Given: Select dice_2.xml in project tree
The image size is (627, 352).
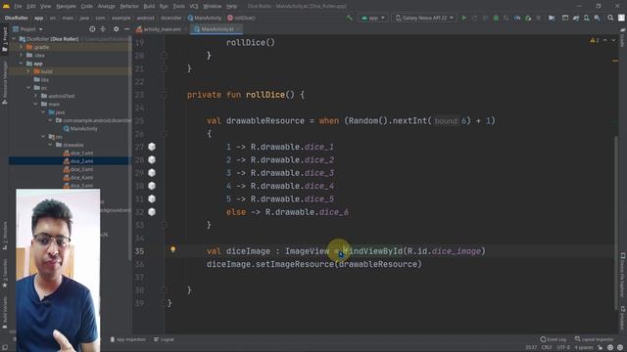Looking at the screenshot, I should [78, 160].
